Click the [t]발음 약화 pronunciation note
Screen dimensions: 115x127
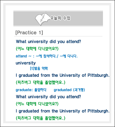[39, 69]
